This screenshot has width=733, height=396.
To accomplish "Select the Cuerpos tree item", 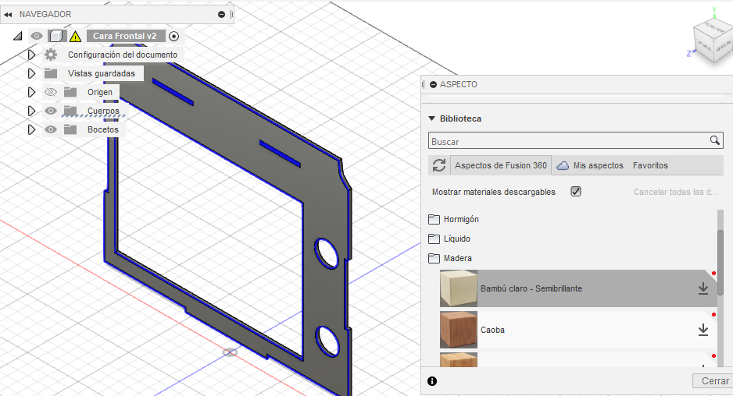I will [x=103, y=111].
